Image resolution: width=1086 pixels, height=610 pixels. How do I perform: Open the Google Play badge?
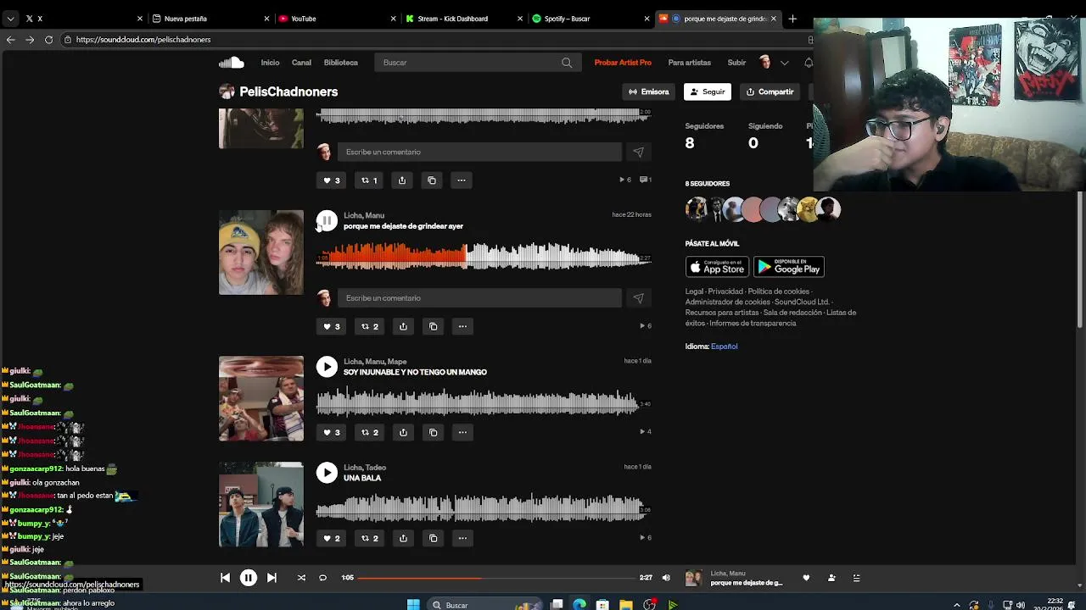789,267
